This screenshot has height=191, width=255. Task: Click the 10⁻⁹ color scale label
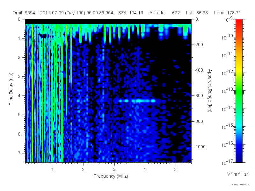228,19
